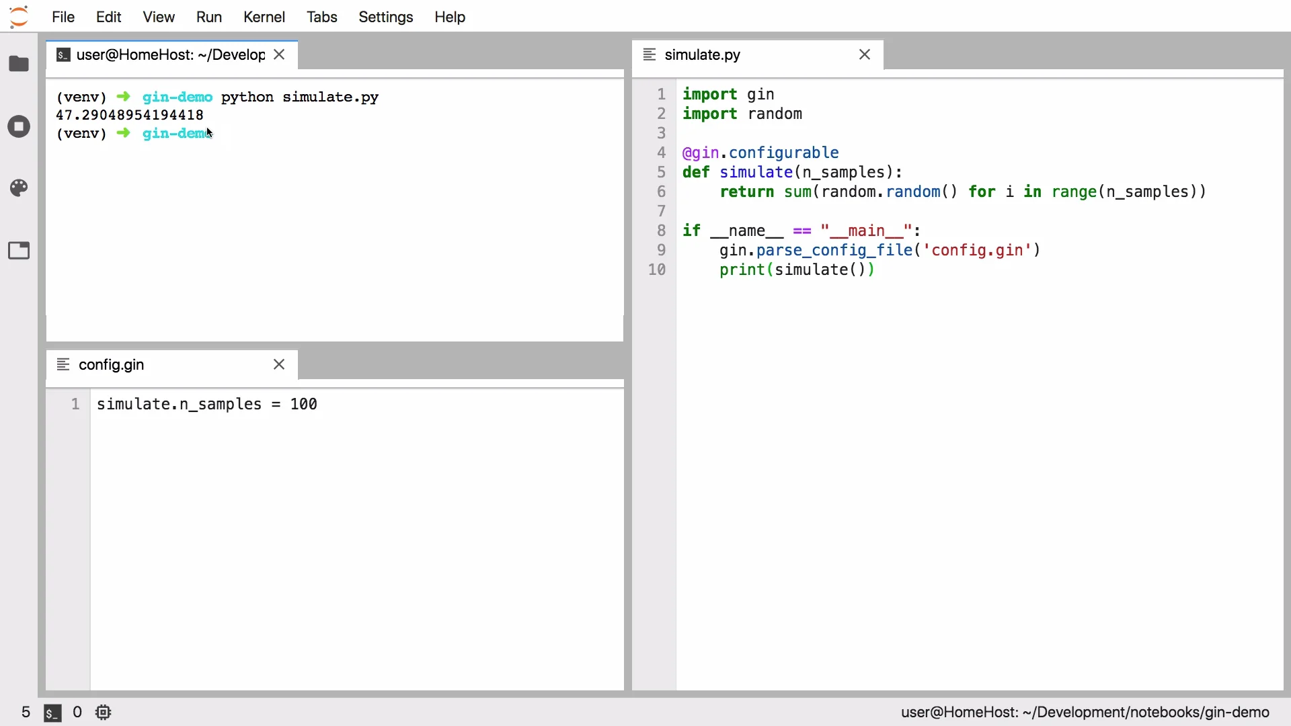The image size is (1291, 726).
Task: Click the kernel chip icon in status bar
Action: tap(103, 713)
